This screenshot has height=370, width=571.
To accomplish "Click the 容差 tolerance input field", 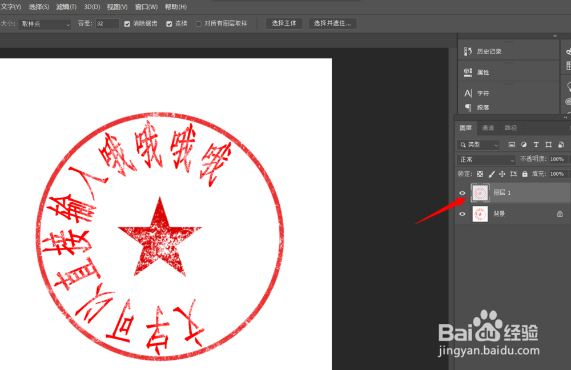I will coord(106,23).
